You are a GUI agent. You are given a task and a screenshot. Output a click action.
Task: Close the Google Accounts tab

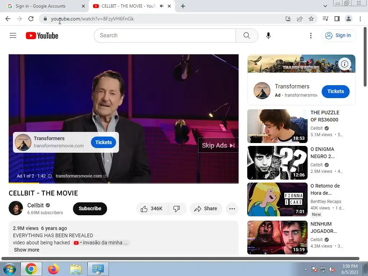83,6
